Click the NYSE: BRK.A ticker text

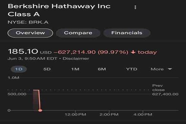[28, 22]
